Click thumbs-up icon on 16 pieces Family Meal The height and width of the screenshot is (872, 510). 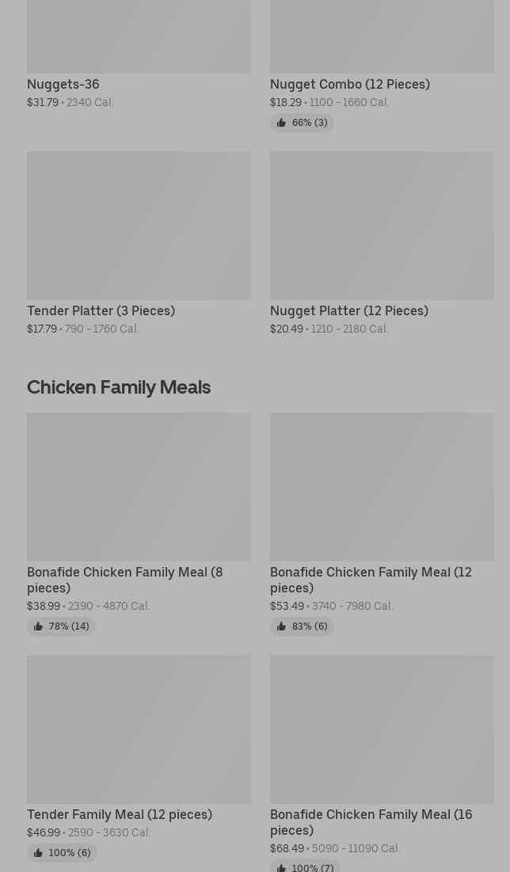click(x=281, y=868)
